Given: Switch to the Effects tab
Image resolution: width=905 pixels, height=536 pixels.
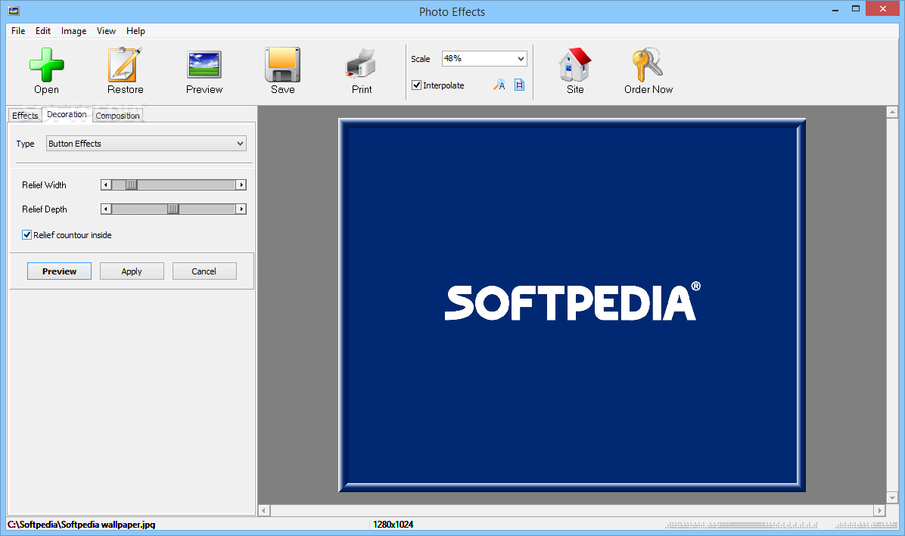Looking at the screenshot, I should [x=25, y=115].
